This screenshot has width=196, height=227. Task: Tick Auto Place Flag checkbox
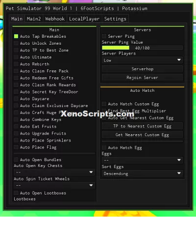[16, 147]
